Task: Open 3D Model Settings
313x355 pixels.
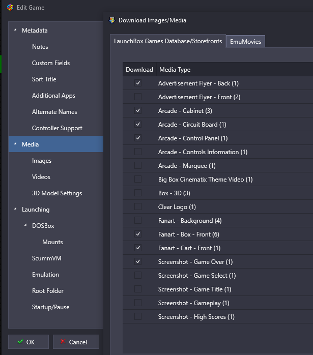Action: (57, 193)
